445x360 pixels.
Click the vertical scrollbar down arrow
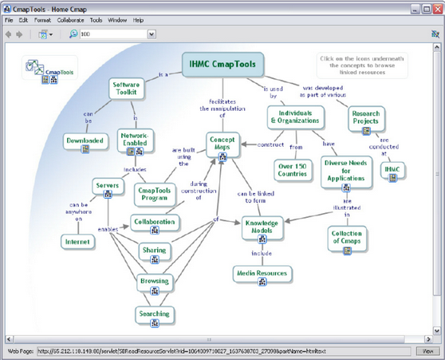tap(437, 330)
